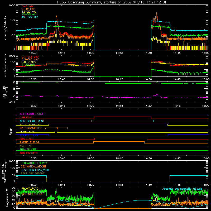Select the red 3-6 keV legend label

[x=27, y=6]
